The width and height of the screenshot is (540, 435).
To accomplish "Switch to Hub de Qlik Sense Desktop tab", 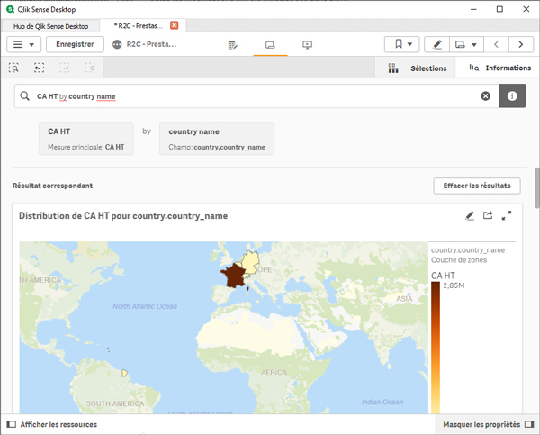I will point(50,26).
